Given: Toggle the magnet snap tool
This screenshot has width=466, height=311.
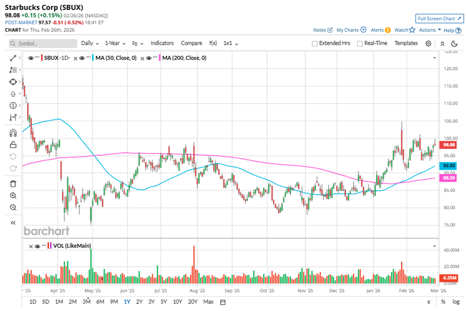Looking at the screenshot, I should [x=13, y=133].
